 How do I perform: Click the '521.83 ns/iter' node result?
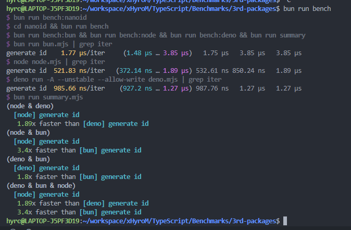(79, 71)
